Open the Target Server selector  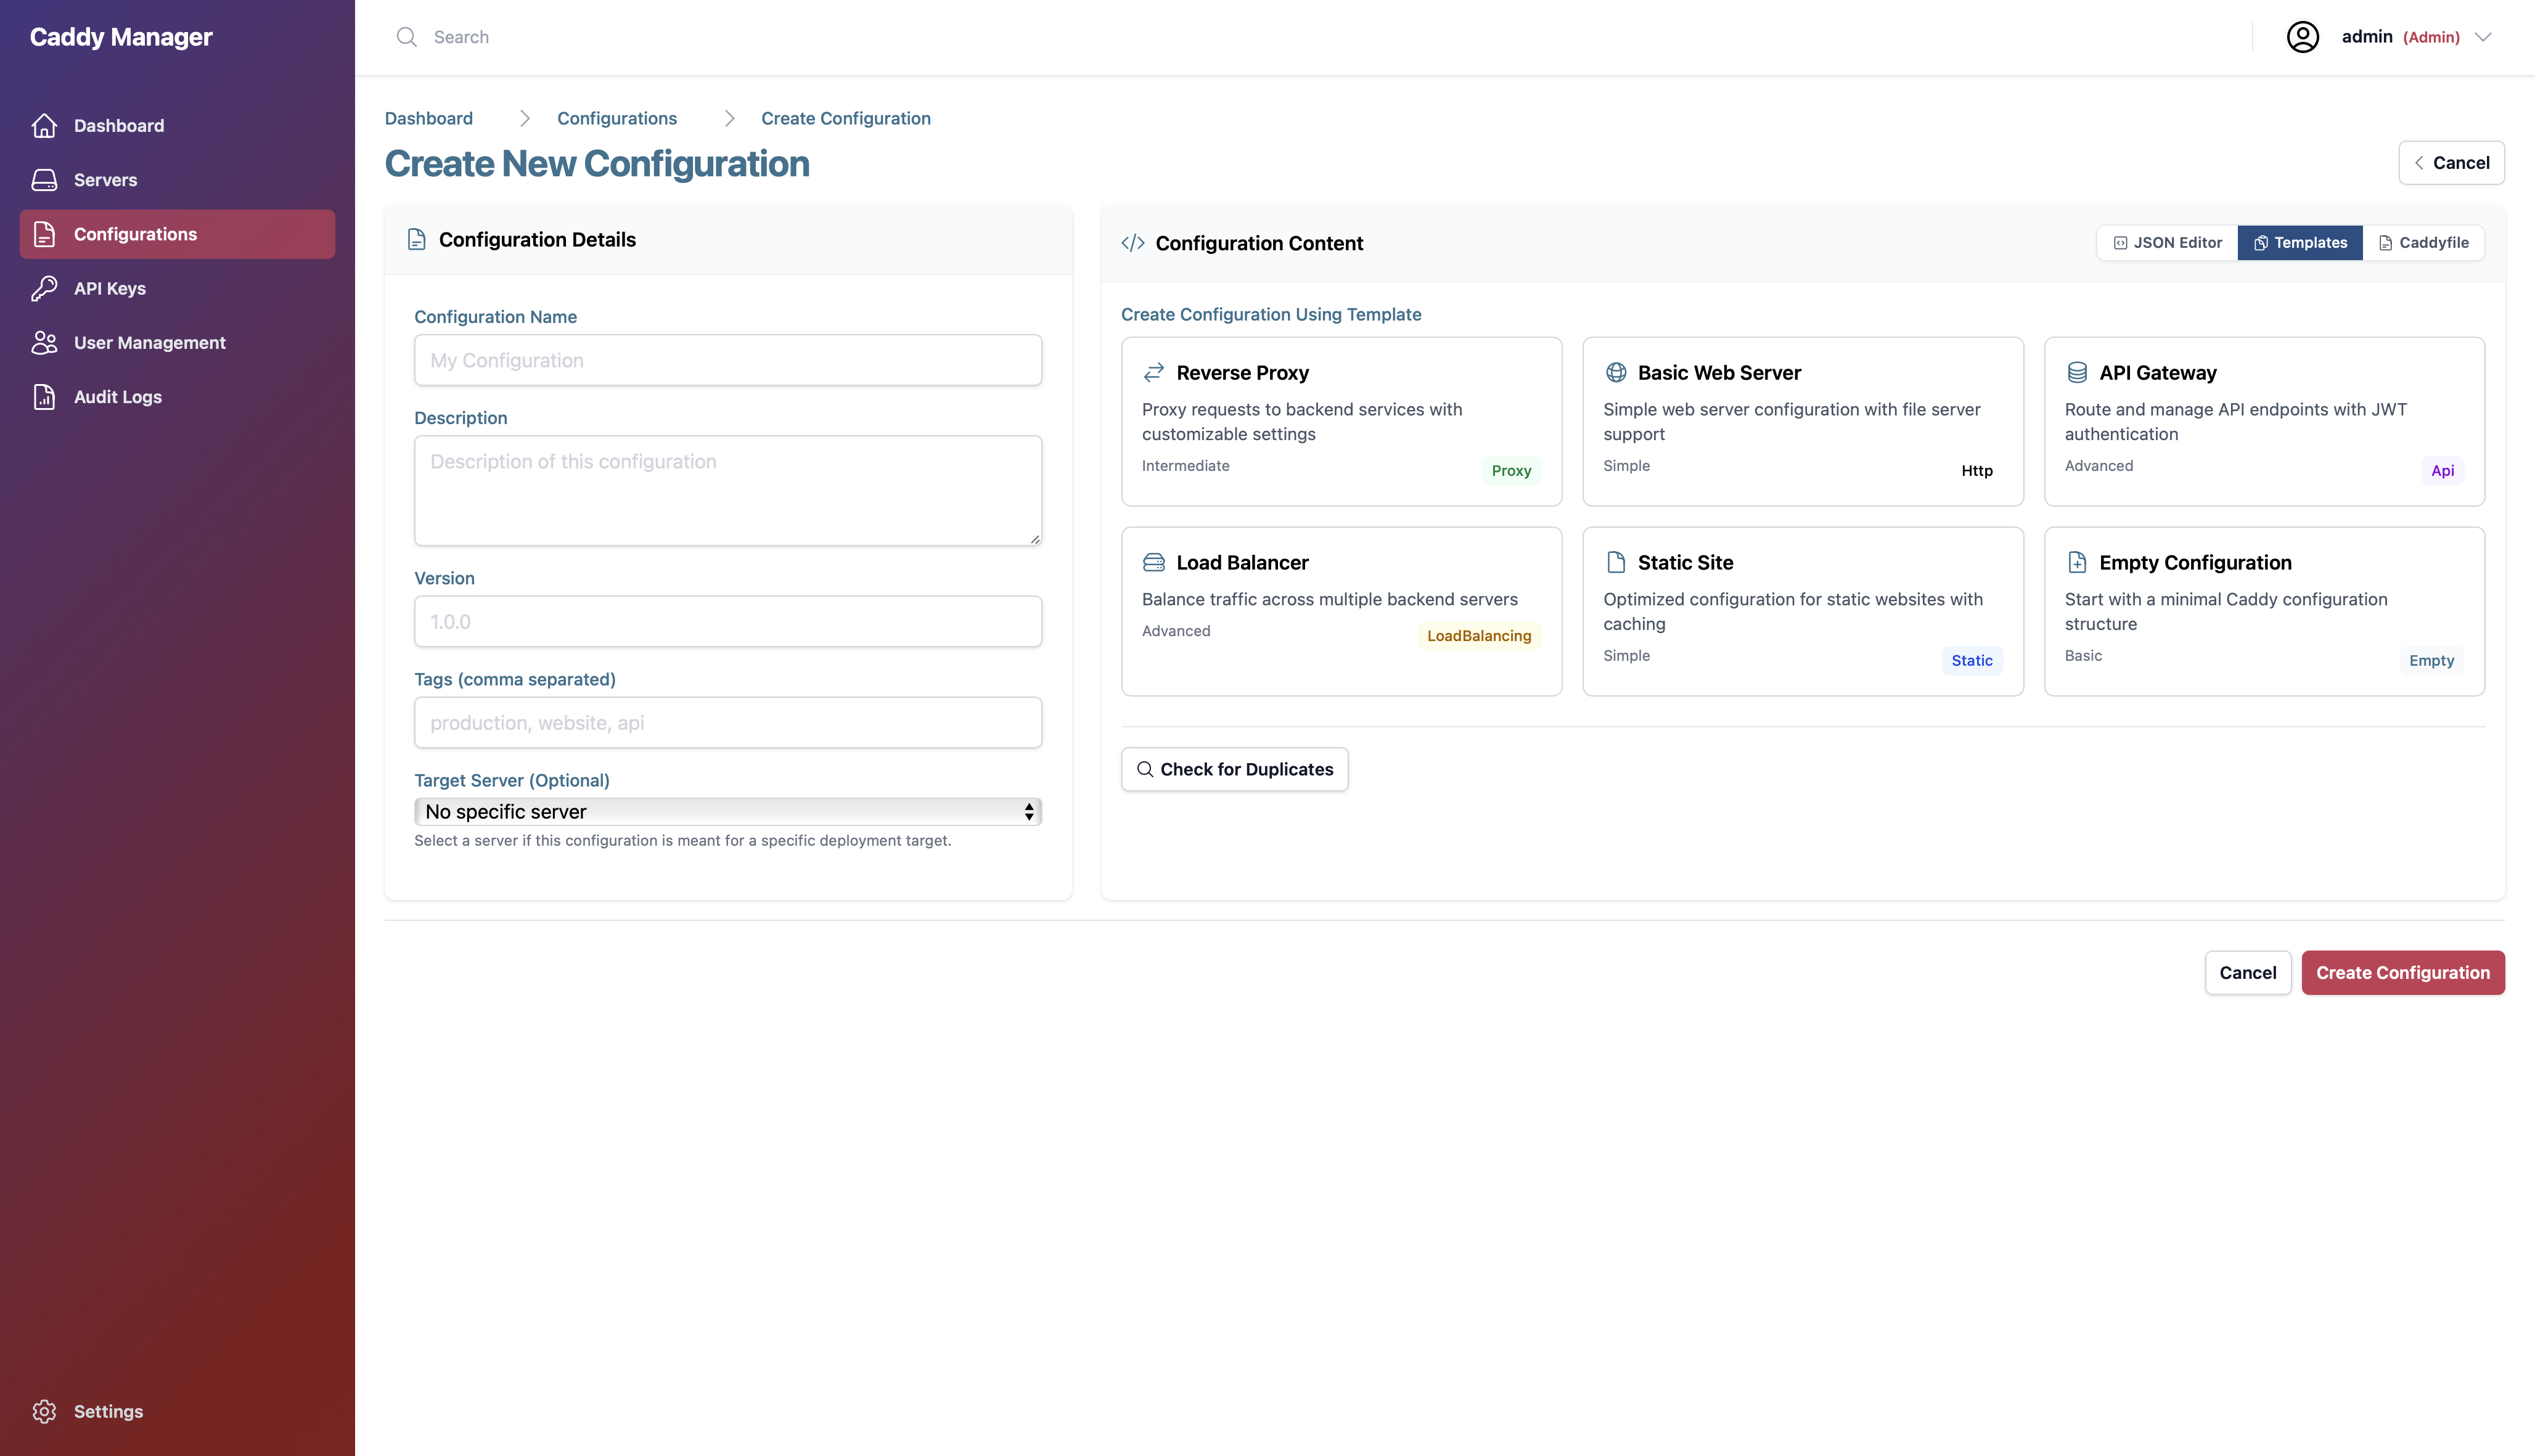pyautogui.click(x=727, y=811)
